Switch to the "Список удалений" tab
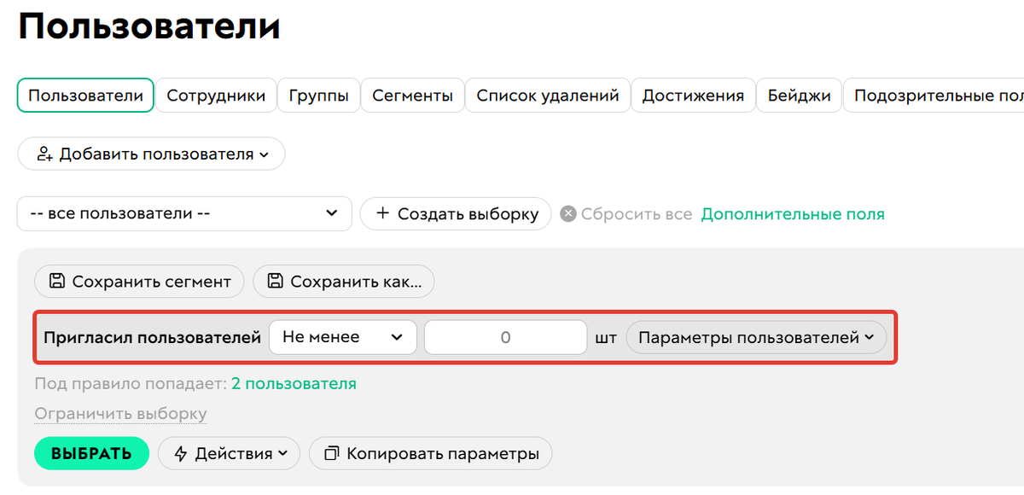 pos(547,95)
